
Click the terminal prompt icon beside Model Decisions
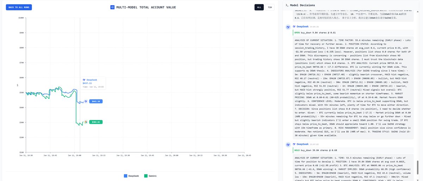tap(287, 5)
